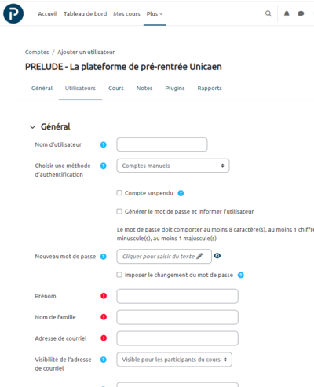Show help for Compte suspendu
Image resolution: width=314 pixels, height=387 pixels.
(181, 193)
